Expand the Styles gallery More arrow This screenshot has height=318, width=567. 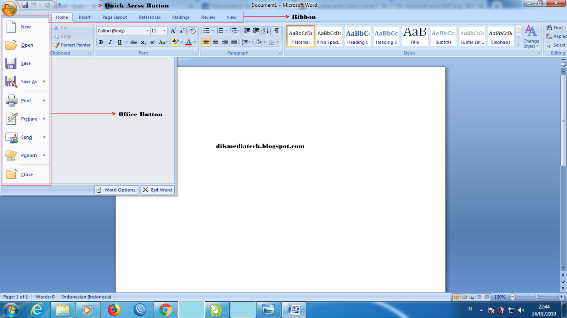click(x=518, y=44)
